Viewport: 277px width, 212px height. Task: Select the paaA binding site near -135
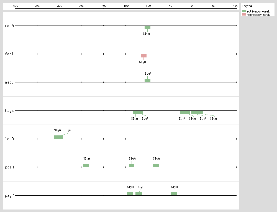[132, 165]
